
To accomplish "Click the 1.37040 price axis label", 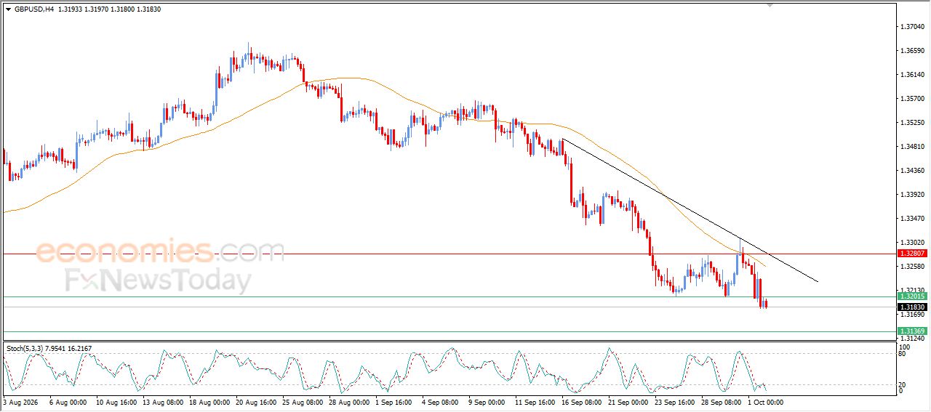I will [x=912, y=27].
